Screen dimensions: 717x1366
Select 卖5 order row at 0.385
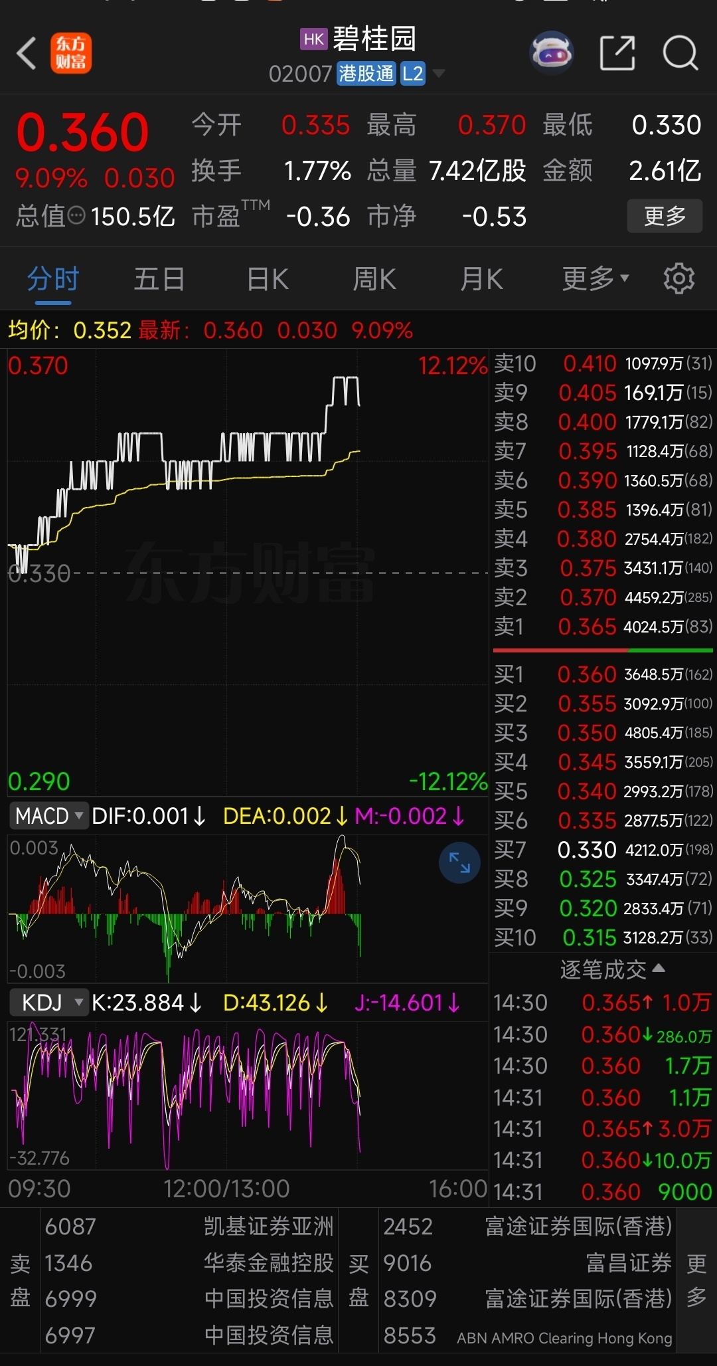(603, 510)
